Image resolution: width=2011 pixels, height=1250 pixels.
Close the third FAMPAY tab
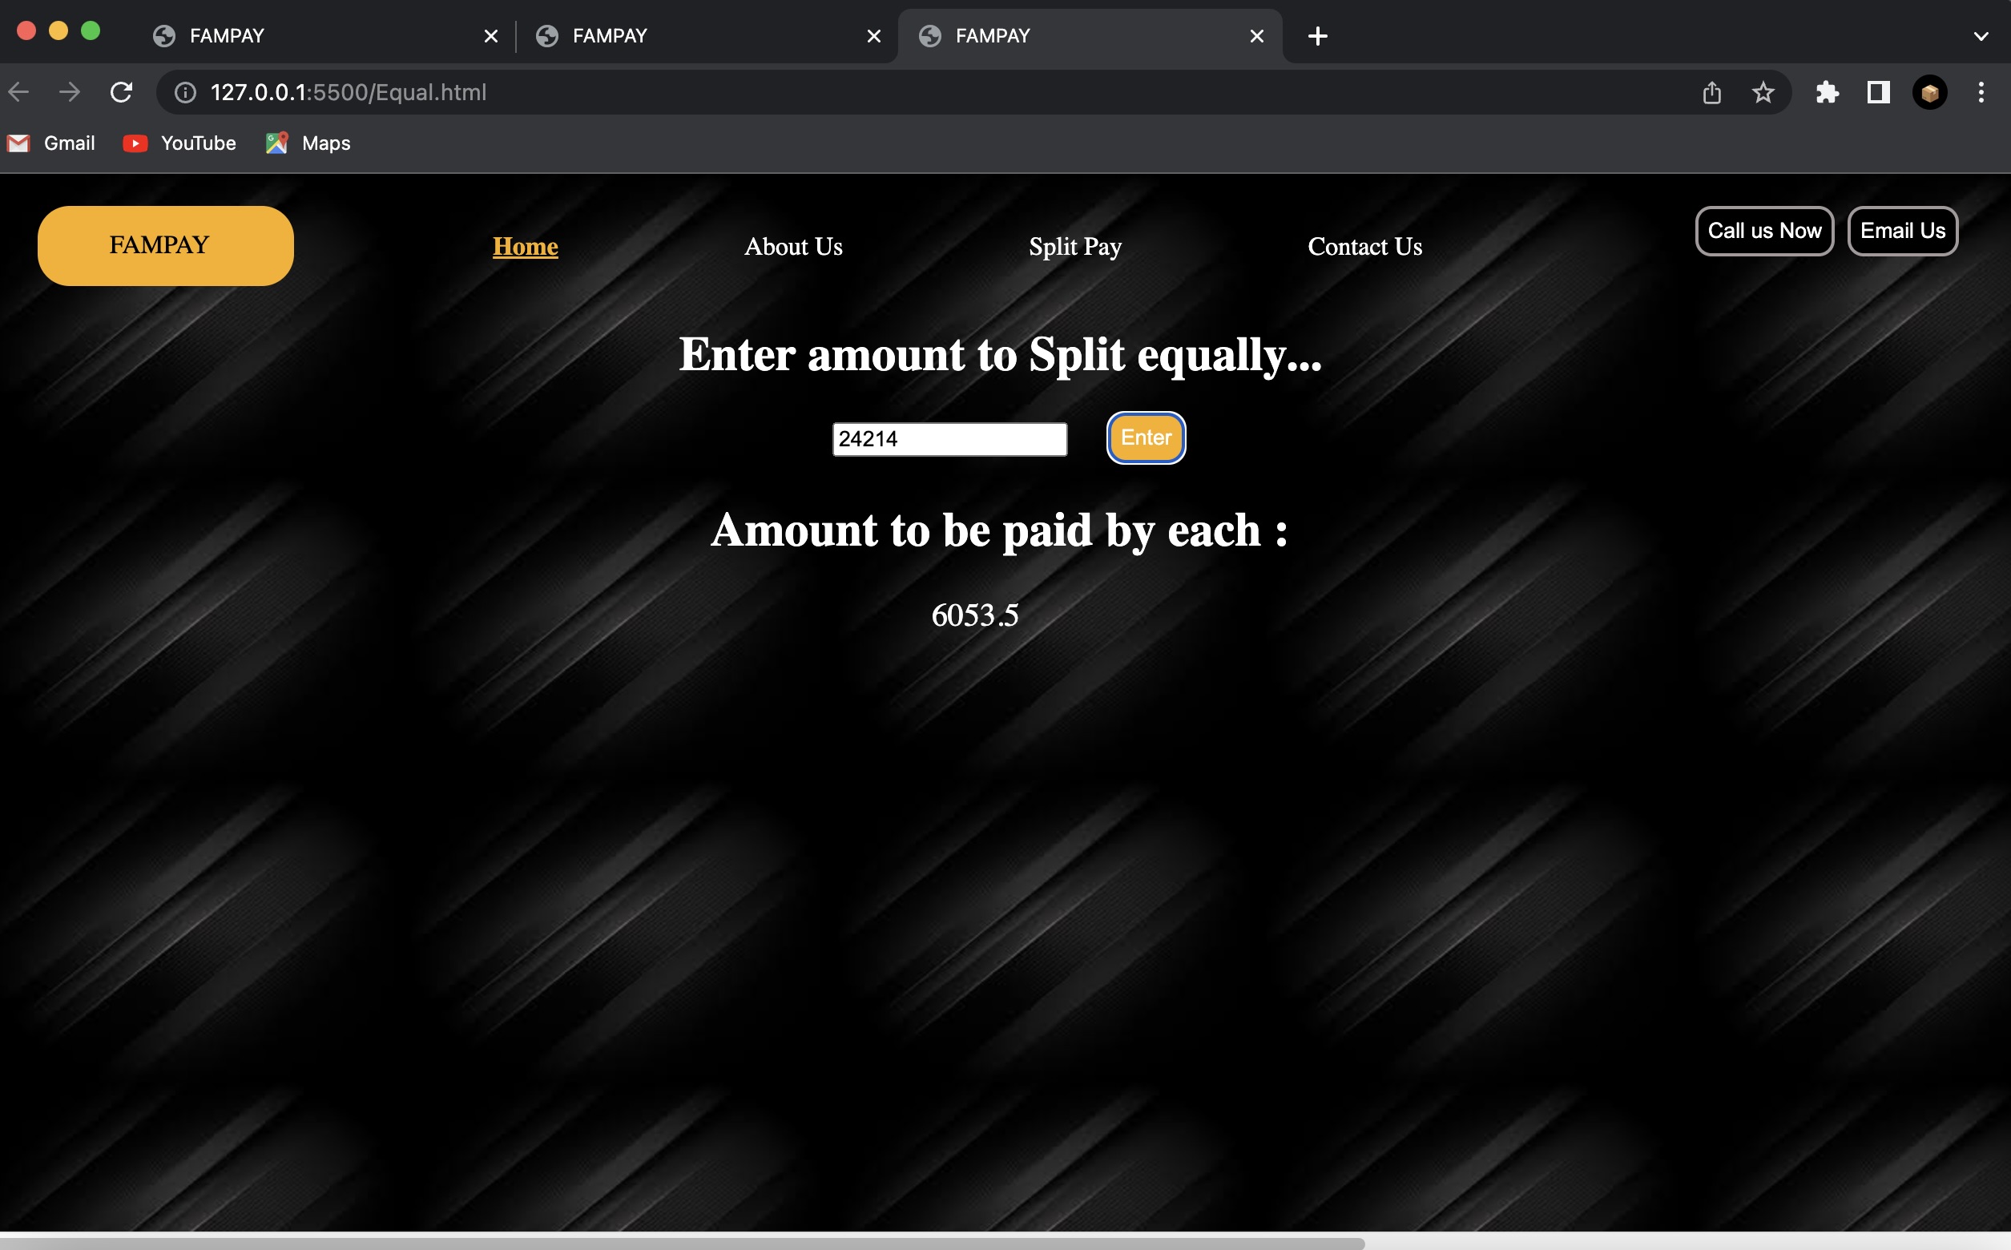pyautogui.click(x=1256, y=36)
